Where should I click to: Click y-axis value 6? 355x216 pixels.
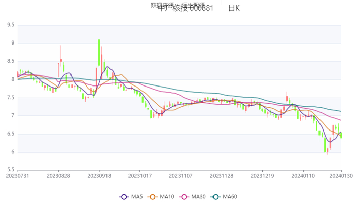point(13,152)
